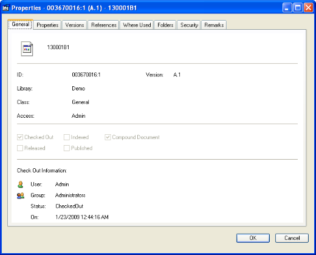Toggle the Compound Document checkbox
This screenshot has height=255, width=316.
[108, 137]
